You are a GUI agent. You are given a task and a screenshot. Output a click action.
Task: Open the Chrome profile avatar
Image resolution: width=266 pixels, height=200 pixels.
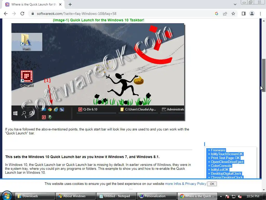[x=252, y=14]
